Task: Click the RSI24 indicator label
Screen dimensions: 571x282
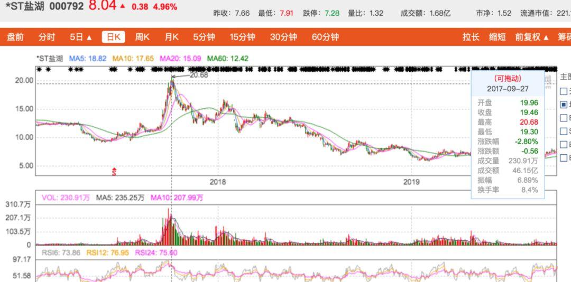Action: (156, 252)
